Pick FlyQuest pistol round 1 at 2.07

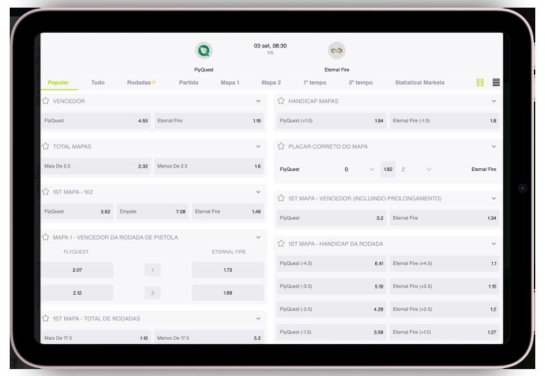(77, 270)
